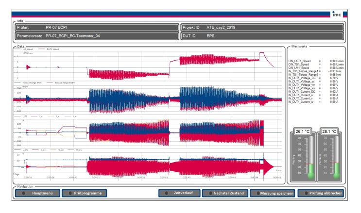The image size is (361, 213).
Task: Open the Prüfprogramme navigation button
Action: (84, 193)
